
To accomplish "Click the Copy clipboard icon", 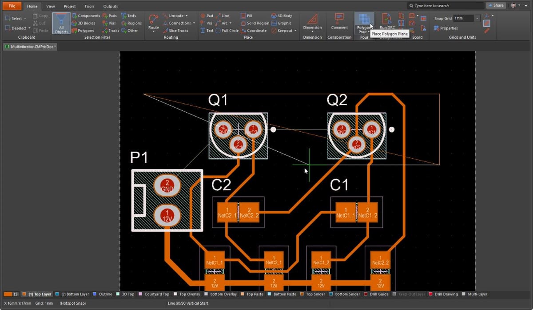I will [x=40, y=16].
